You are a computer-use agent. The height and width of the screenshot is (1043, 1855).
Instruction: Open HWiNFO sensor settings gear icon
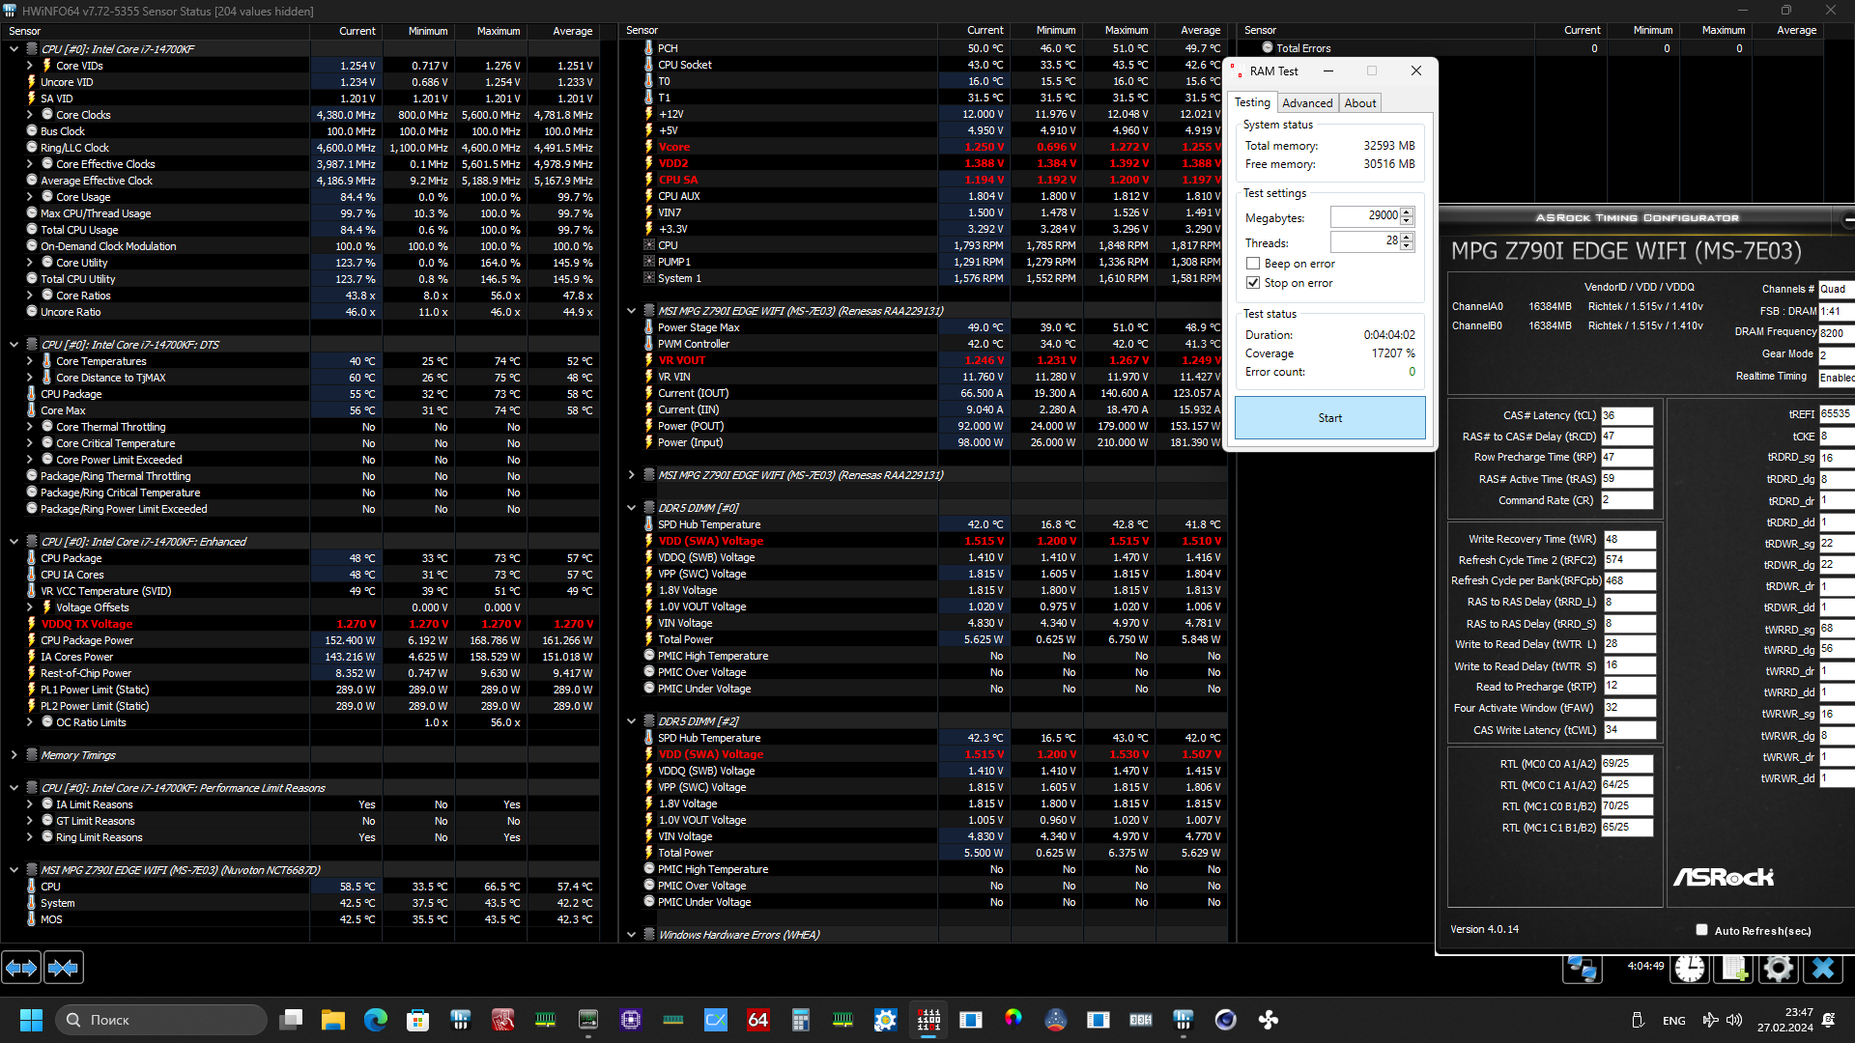click(x=1778, y=968)
